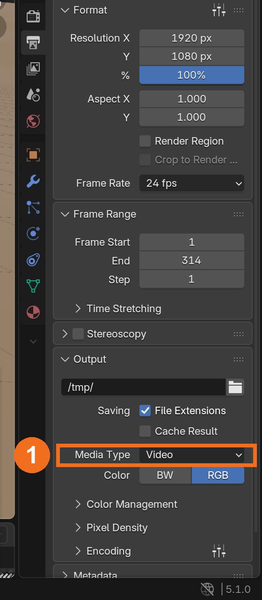
Task: Click the Output panel drag grip
Action: click(239, 359)
